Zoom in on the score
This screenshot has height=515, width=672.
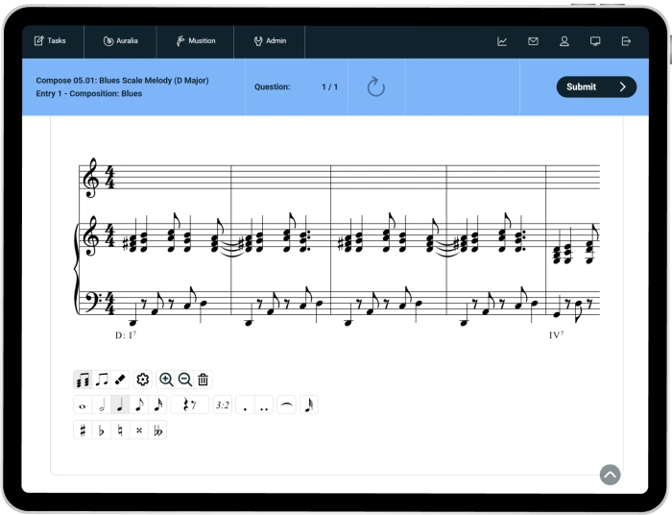(166, 380)
